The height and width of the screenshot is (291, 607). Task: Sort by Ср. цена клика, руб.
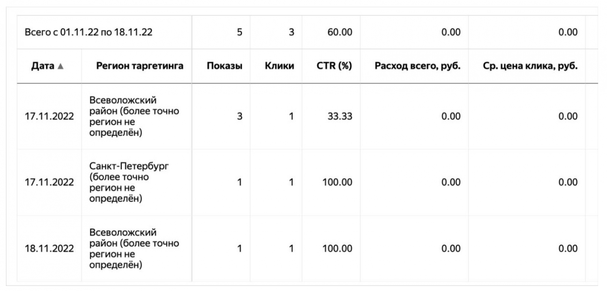(x=530, y=66)
